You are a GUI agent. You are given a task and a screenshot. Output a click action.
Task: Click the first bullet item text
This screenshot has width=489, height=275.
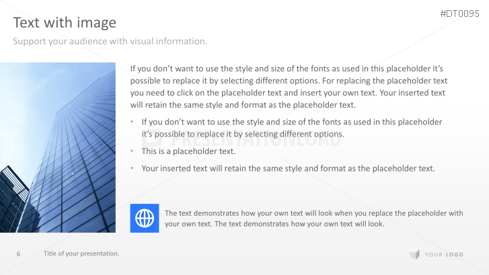click(291, 128)
